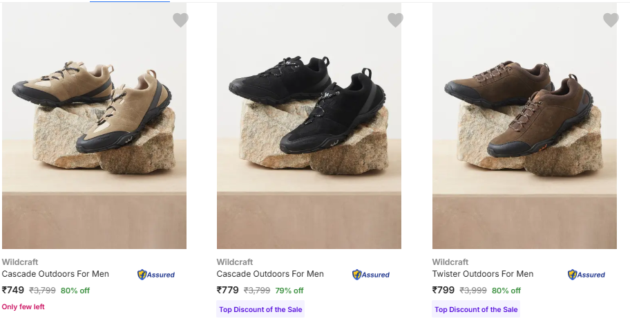
Task: Add brown Twister Outdoors shoe to wishlist
Action: [x=611, y=20]
